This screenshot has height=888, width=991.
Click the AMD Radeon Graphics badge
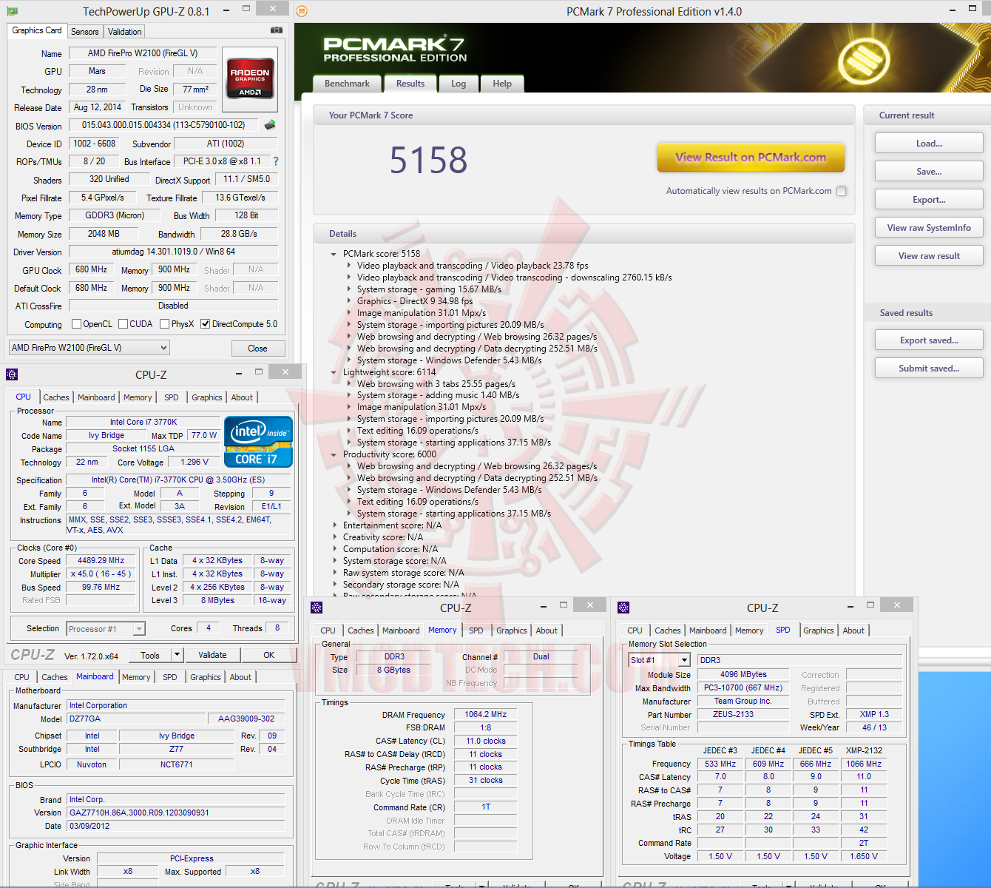pos(249,77)
